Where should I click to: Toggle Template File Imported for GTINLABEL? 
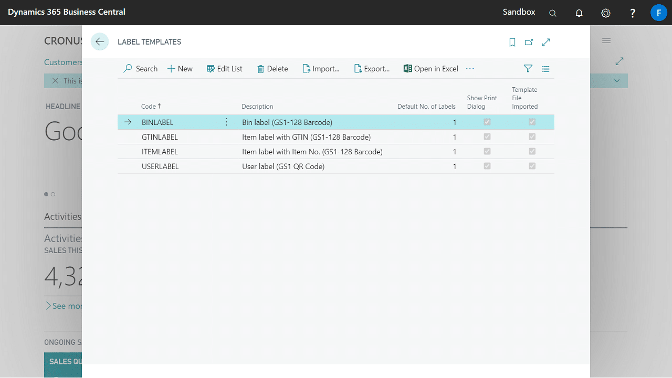point(532,137)
